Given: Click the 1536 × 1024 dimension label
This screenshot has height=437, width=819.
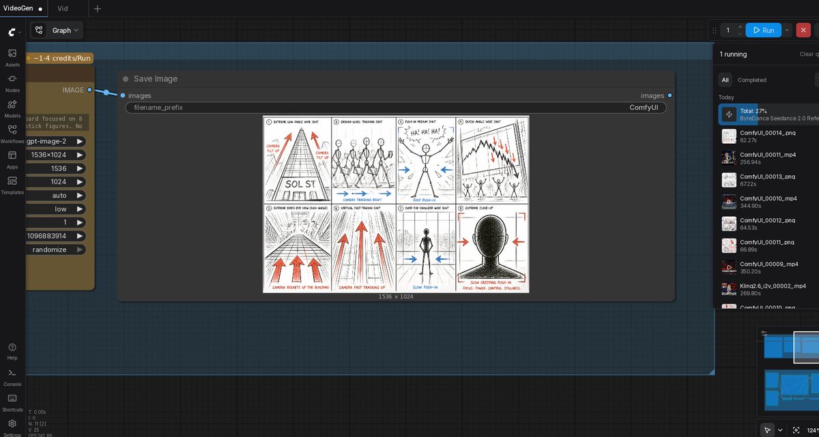Looking at the screenshot, I should [x=396, y=297].
